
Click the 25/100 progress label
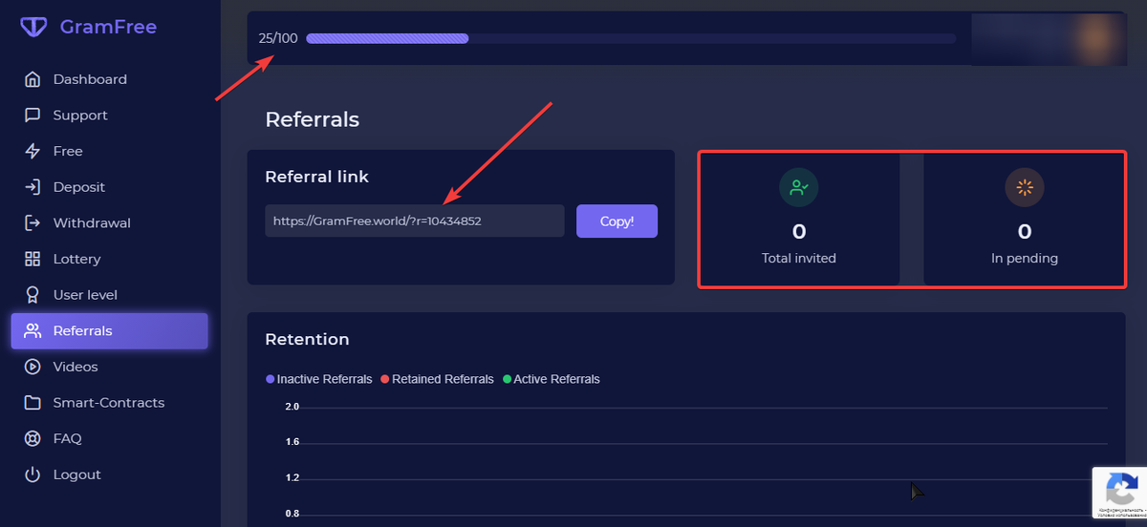tap(278, 38)
